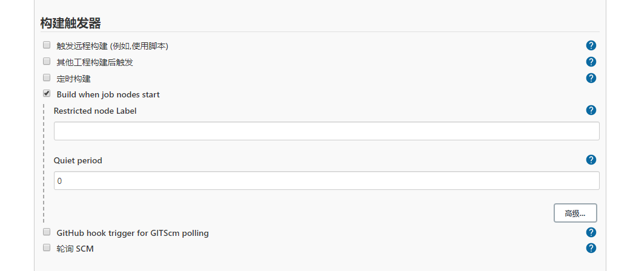Open help for 触发远程构建 option
This screenshot has width=633, height=271.
click(591, 45)
